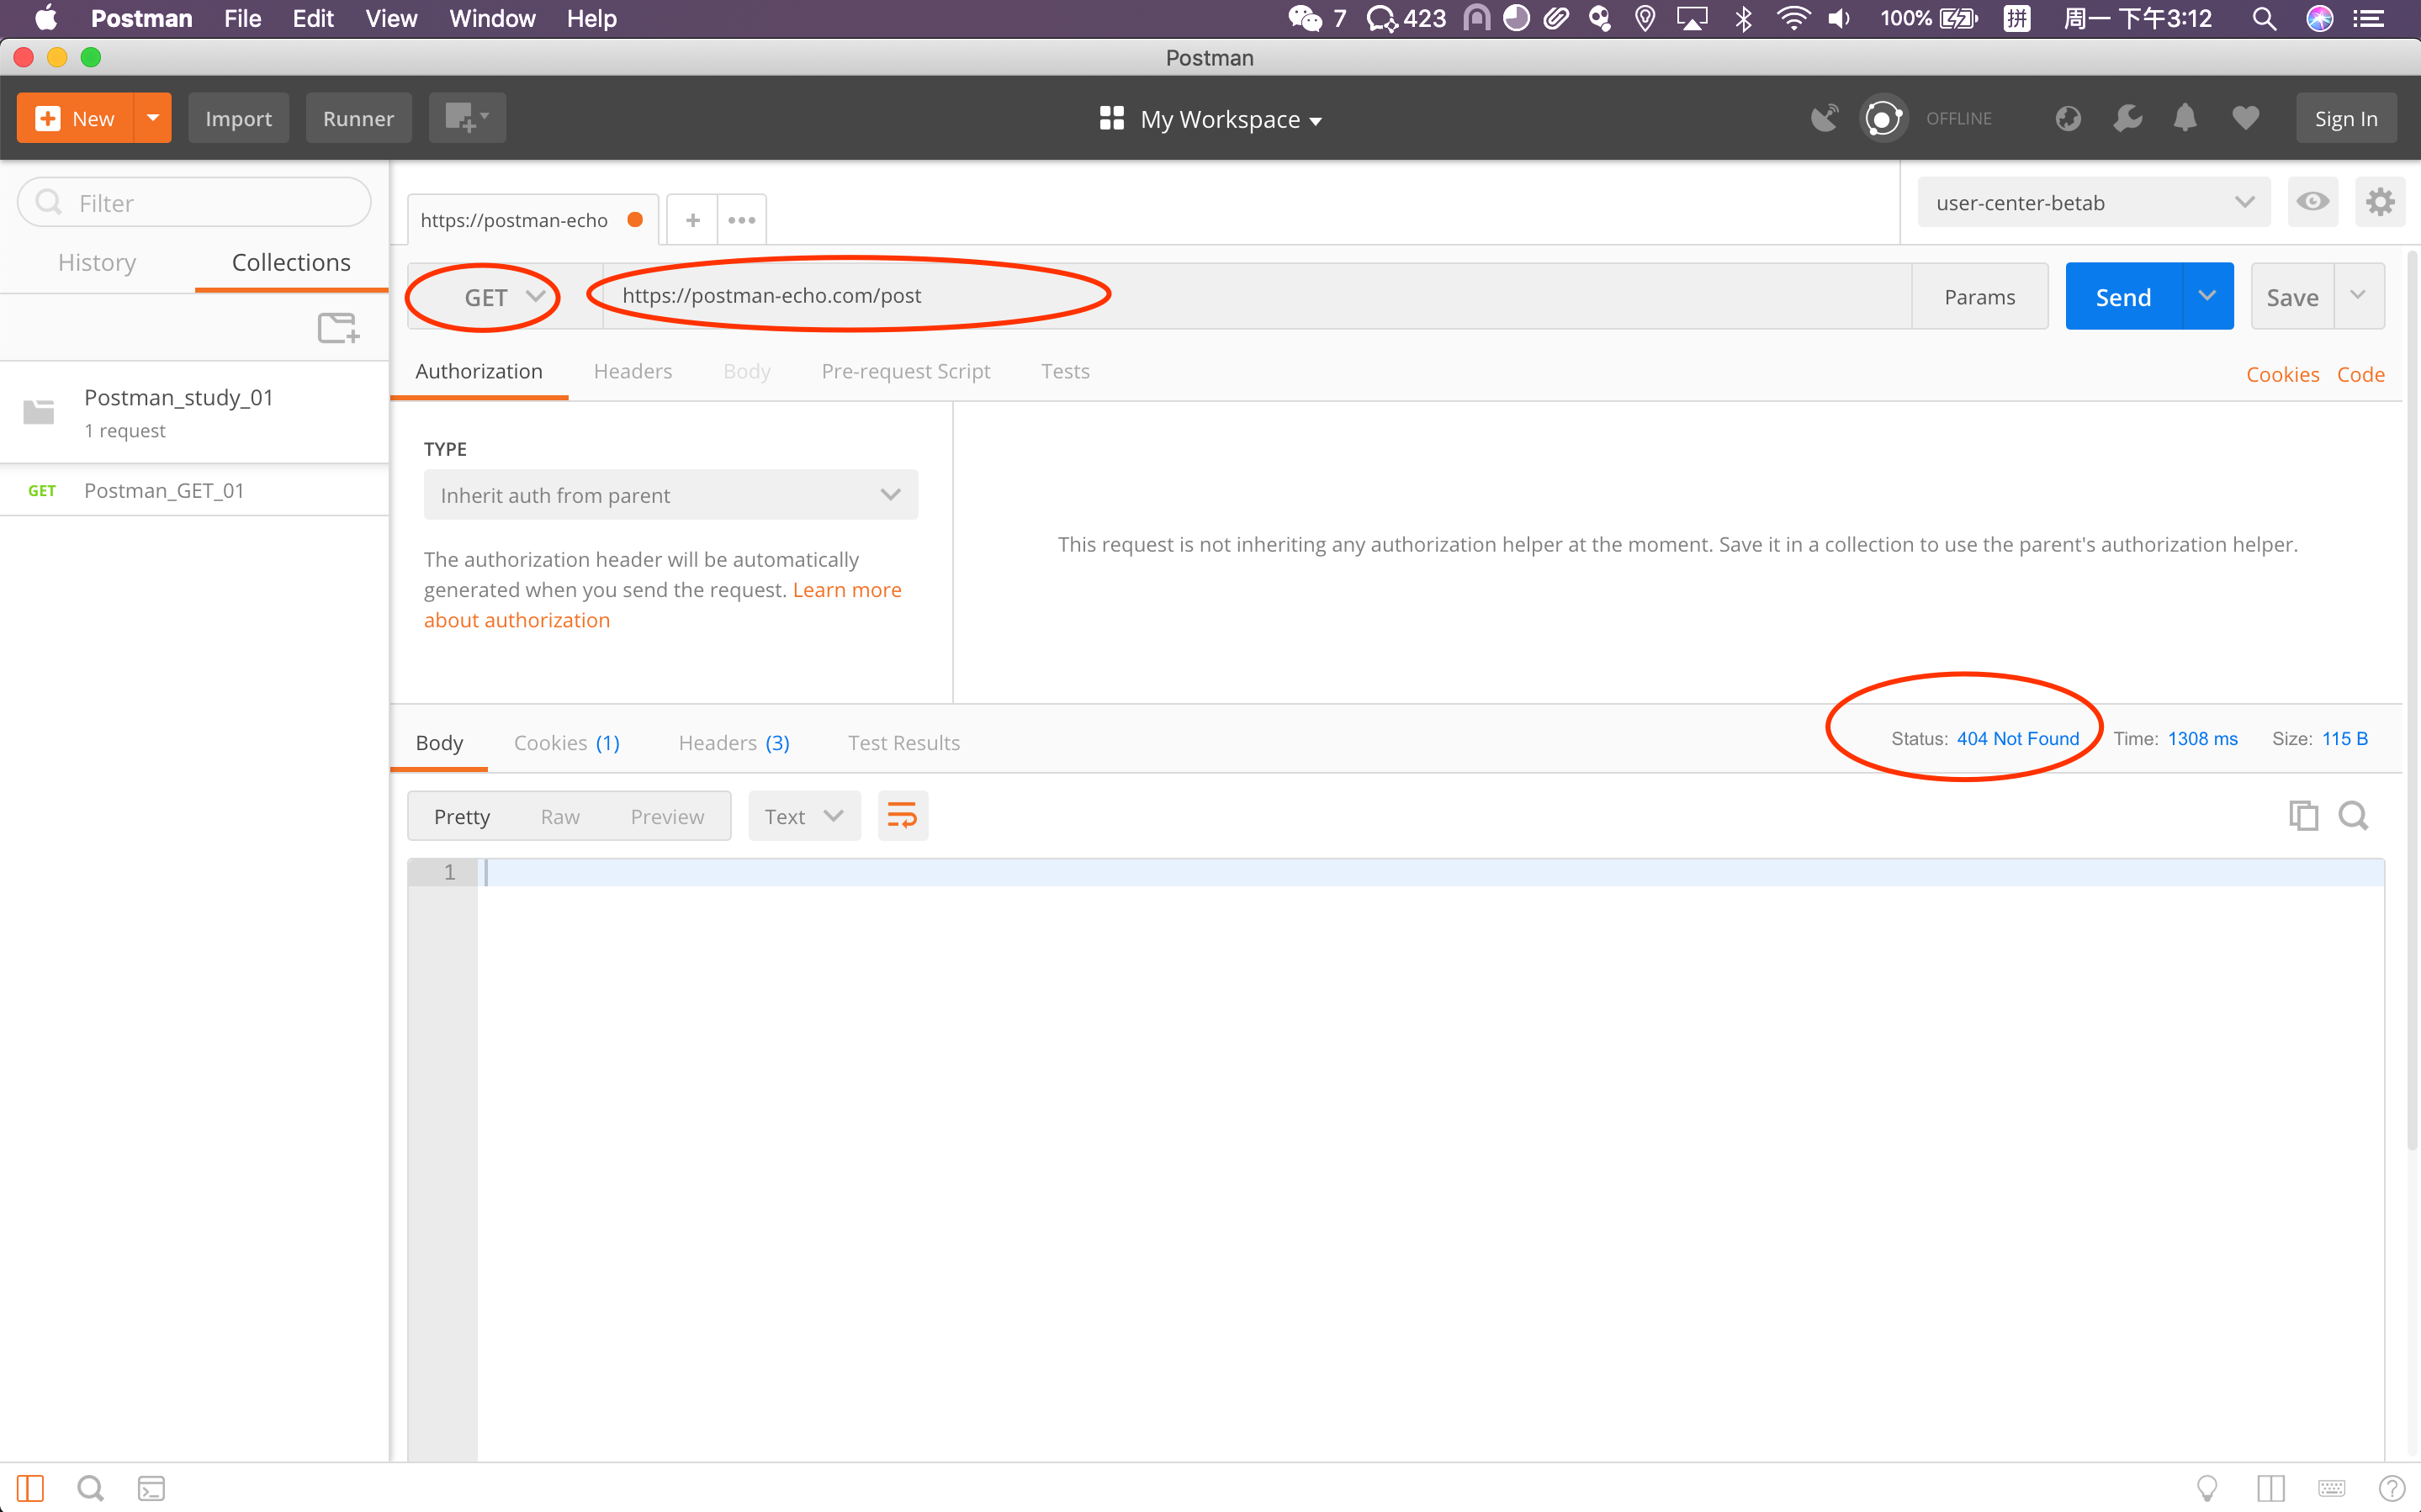
Task: Open the wrench settings icon
Action: (2127, 118)
